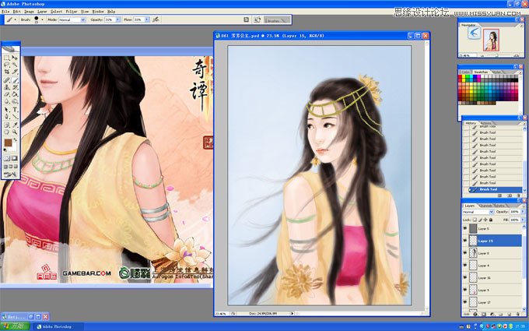
Task: Select the Dodge tool
Action: [x=15, y=101]
